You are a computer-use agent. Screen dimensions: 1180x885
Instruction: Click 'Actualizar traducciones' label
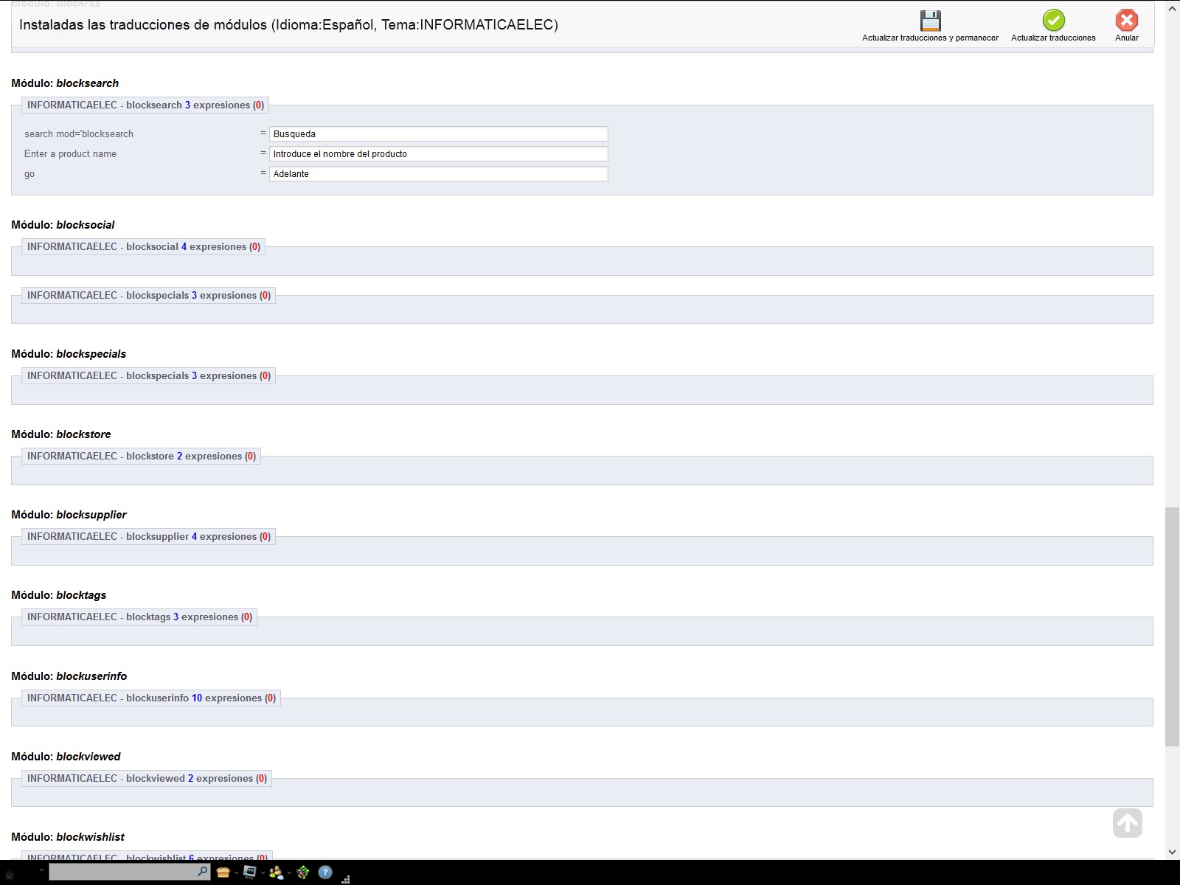click(x=1053, y=38)
